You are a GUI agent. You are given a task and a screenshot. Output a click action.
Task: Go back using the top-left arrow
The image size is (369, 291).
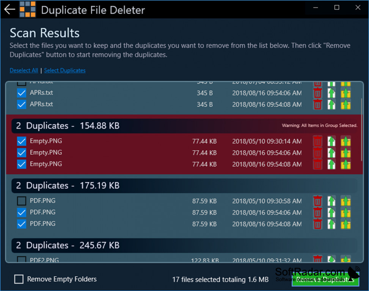[9, 9]
